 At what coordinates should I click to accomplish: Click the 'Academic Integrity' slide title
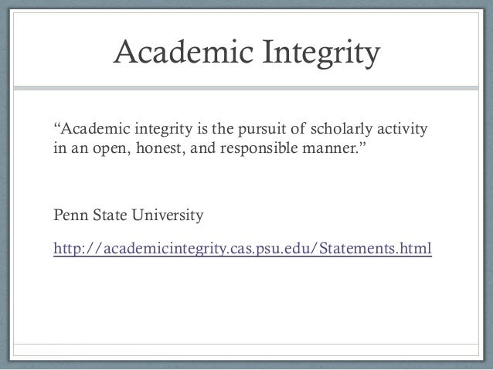[x=246, y=53]
